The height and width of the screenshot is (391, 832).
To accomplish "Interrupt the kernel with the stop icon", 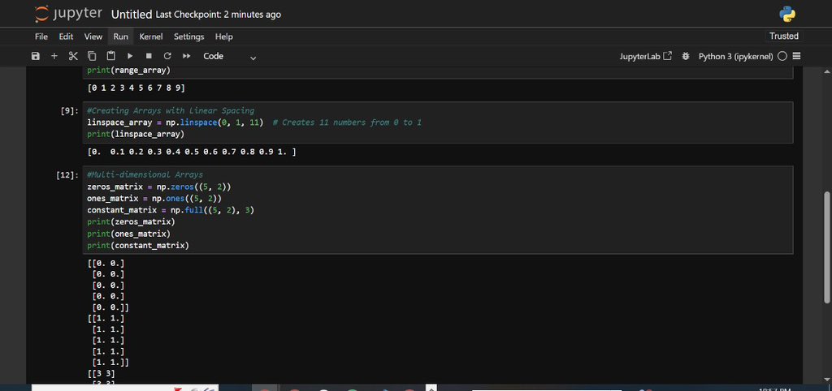I will (149, 56).
